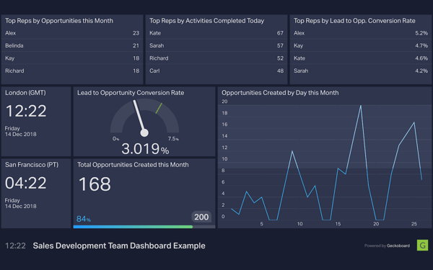Click the gauge minimum label 0%
The width and height of the screenshot is (433, 270).
coord(115,139)
